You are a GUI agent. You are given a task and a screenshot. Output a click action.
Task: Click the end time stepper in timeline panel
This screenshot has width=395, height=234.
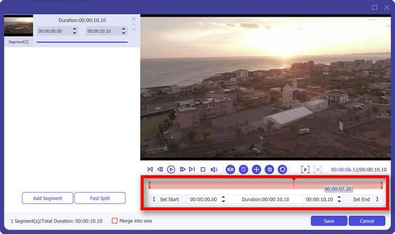click(339, 199)
